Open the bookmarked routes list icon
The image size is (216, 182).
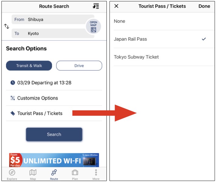pyautogui.click(x=96, y=6)
